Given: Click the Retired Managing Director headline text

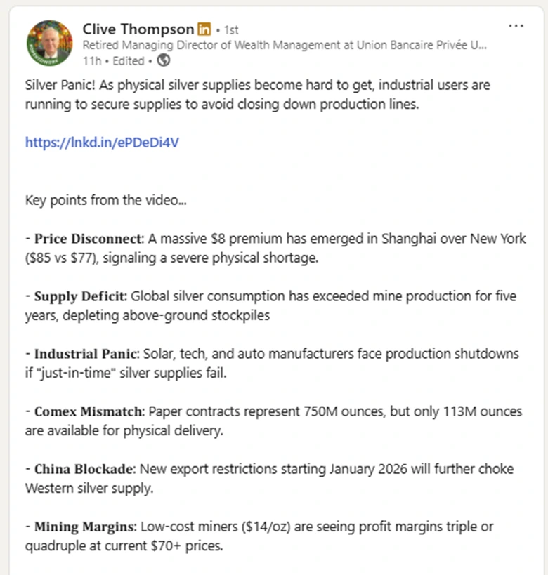Looking at the screenshot, I should (284, 45).
